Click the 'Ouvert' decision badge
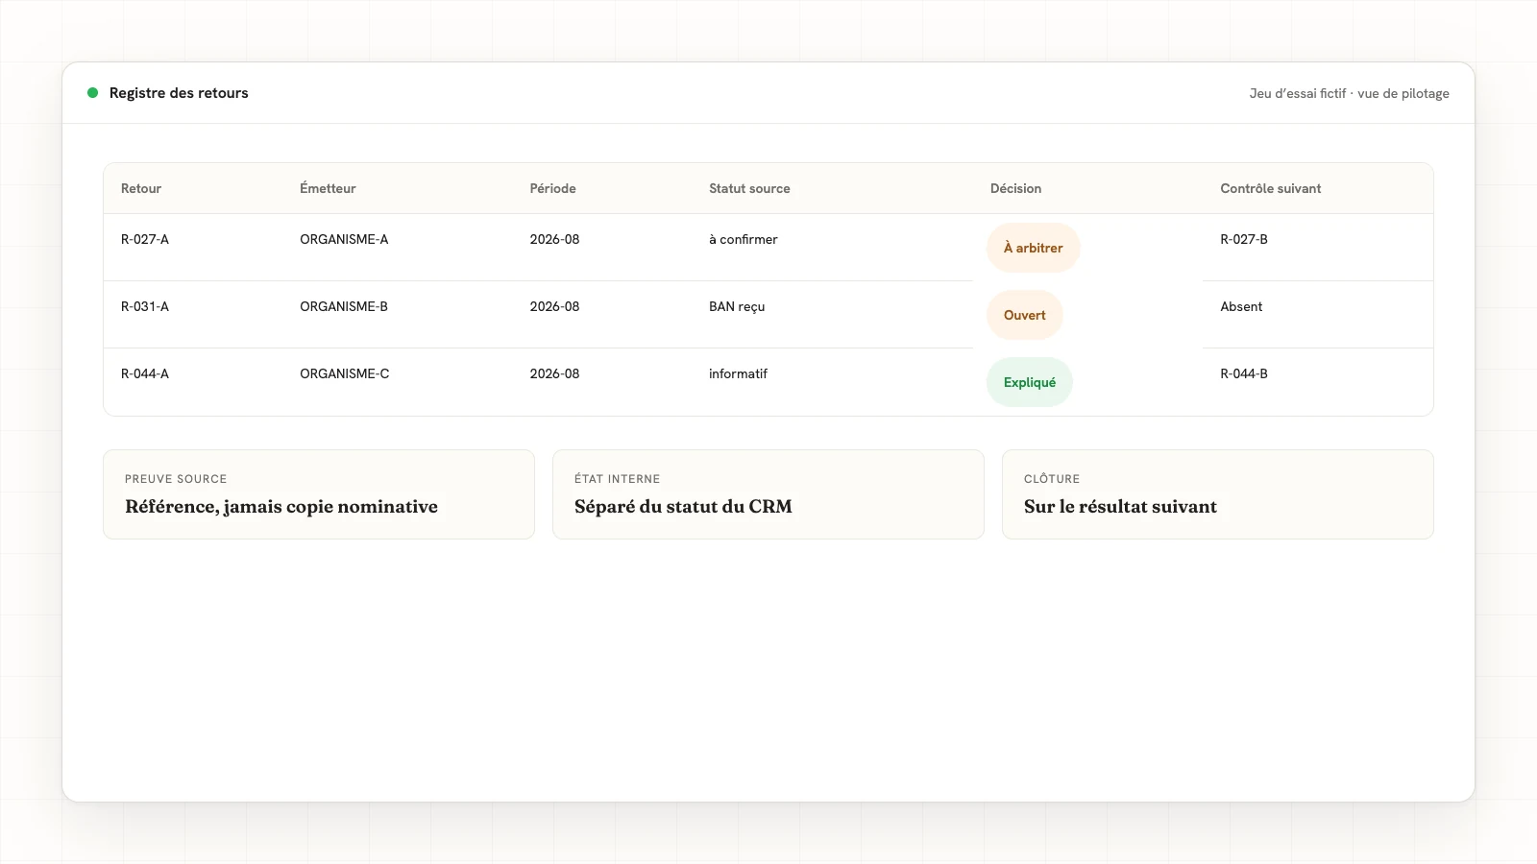 [x=1024, y=315]
